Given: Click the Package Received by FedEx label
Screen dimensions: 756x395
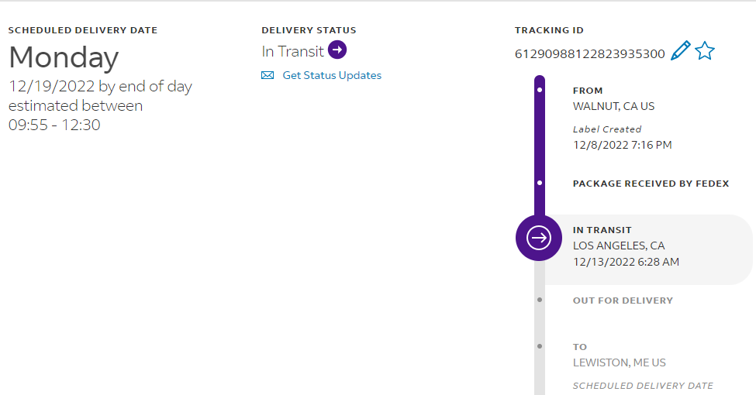Looking at the screenshot, I should [651, 184].
